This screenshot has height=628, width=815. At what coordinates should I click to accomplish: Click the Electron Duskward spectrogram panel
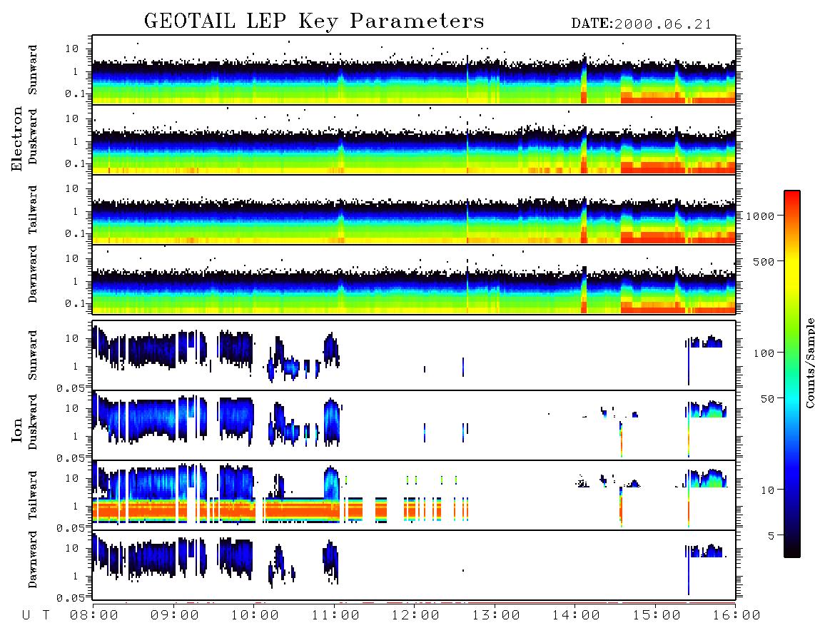click(x=414, y=139)
